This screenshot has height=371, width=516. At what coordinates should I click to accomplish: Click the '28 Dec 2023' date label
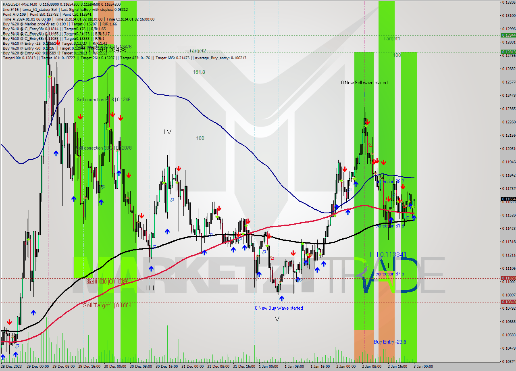[11, 367]
